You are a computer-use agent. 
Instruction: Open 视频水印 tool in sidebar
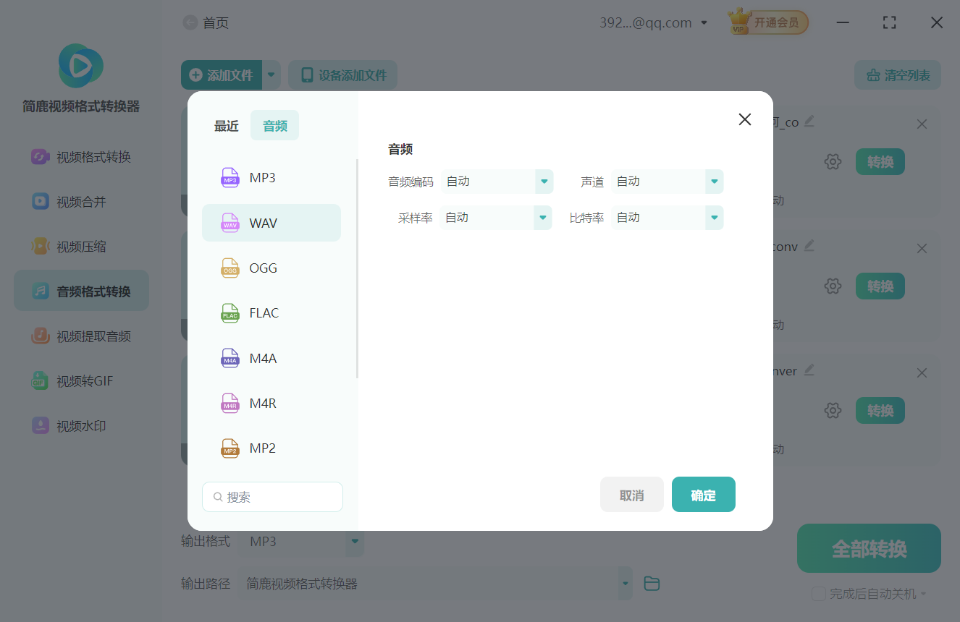coord(80,425)
